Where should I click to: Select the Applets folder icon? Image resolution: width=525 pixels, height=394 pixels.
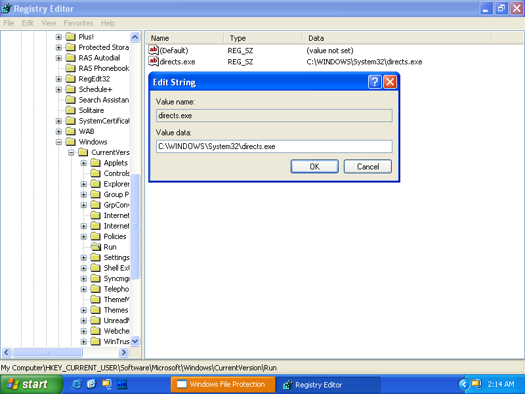tap(95, 163)
